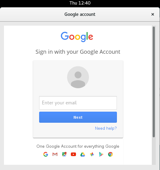Screen dimensions: 160x170
Task: Click the colorful Google logo
Action: click(77, 37)
